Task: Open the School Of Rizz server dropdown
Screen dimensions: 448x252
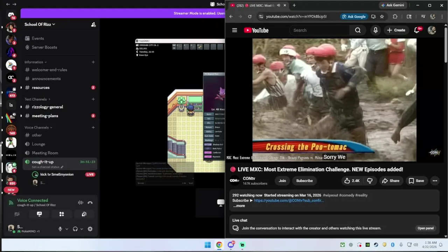Action: [40, 24]
